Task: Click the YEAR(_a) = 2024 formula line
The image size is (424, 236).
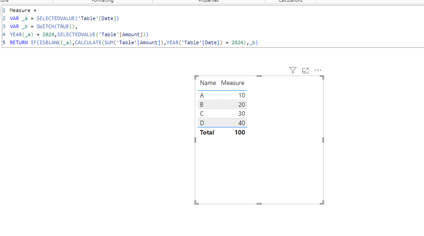Action: pyautogui.click(x=79, y=34)
